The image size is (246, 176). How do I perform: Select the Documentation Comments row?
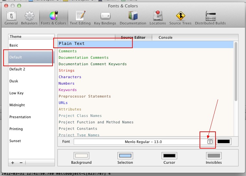coord(146,57)
